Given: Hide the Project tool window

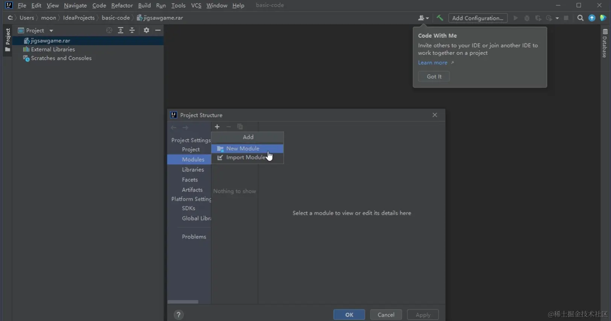Looking at the screenshot, I should [158, 30].
